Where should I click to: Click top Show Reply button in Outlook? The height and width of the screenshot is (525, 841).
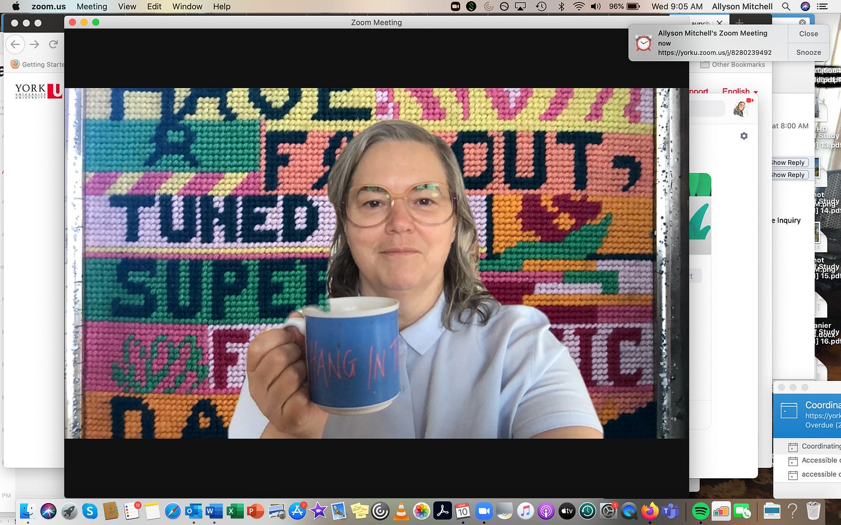coord(788,163)
